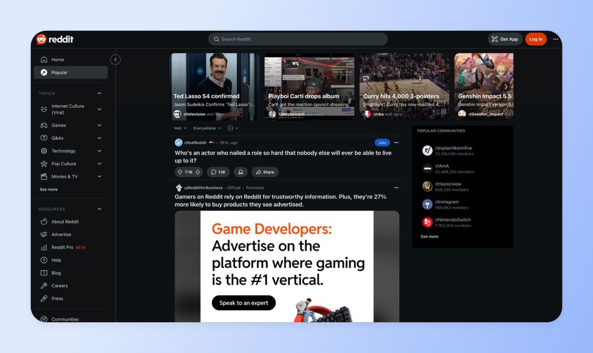The image size is (593, 353).
Task: Click the u/RedditforBusiness avatar
Action: point(179,187)
